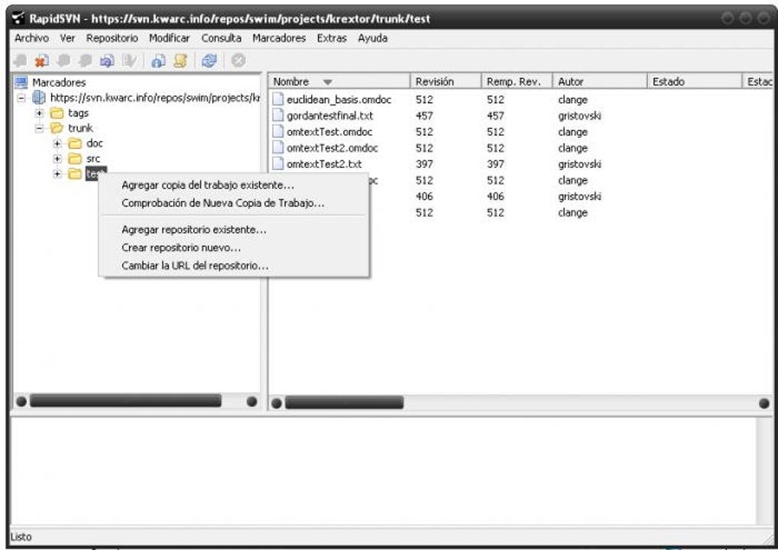
Task: Open the Extras menu
Action: 332,38
